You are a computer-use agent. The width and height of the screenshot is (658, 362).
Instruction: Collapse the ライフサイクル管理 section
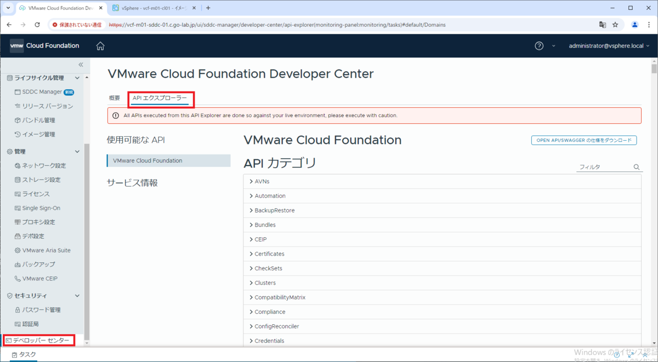tap(77, 78)
